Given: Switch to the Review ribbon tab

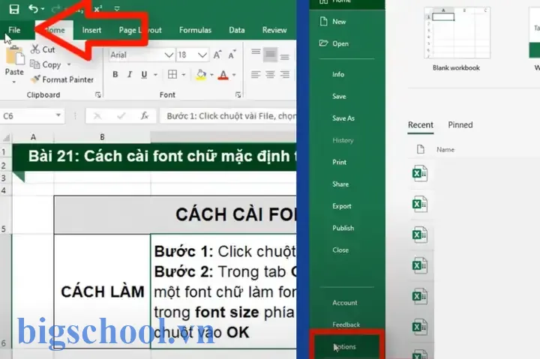Looking at the screenshot, I should (274, 30).
